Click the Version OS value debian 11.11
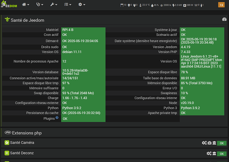 click(72, 52)
